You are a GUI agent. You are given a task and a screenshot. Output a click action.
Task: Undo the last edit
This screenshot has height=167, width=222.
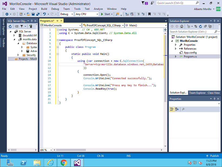44,14
